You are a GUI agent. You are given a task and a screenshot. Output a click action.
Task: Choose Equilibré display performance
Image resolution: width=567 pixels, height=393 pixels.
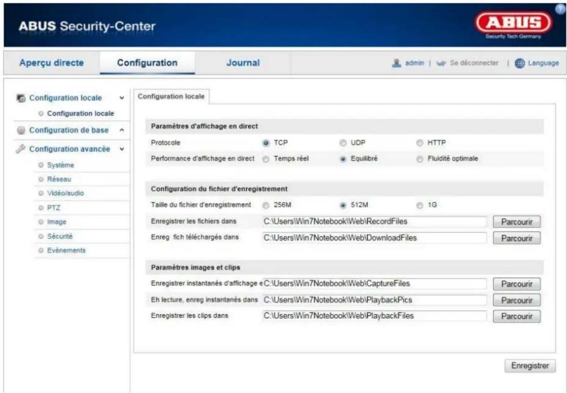tap(342, 159)
